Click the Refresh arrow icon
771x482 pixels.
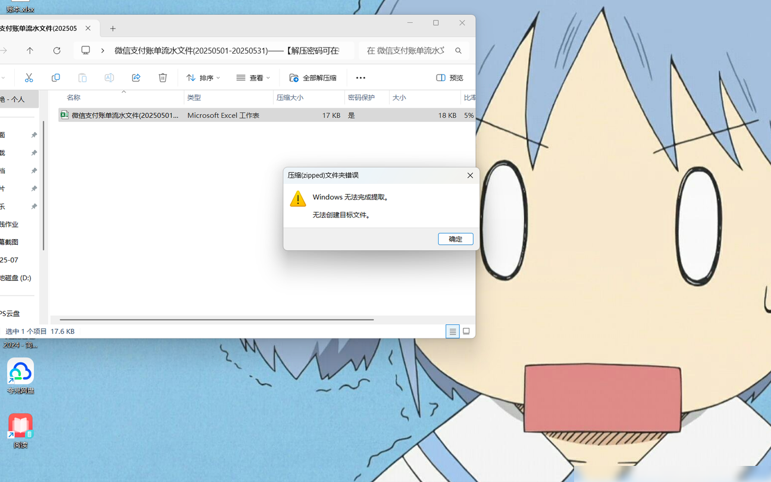[57, 51]
